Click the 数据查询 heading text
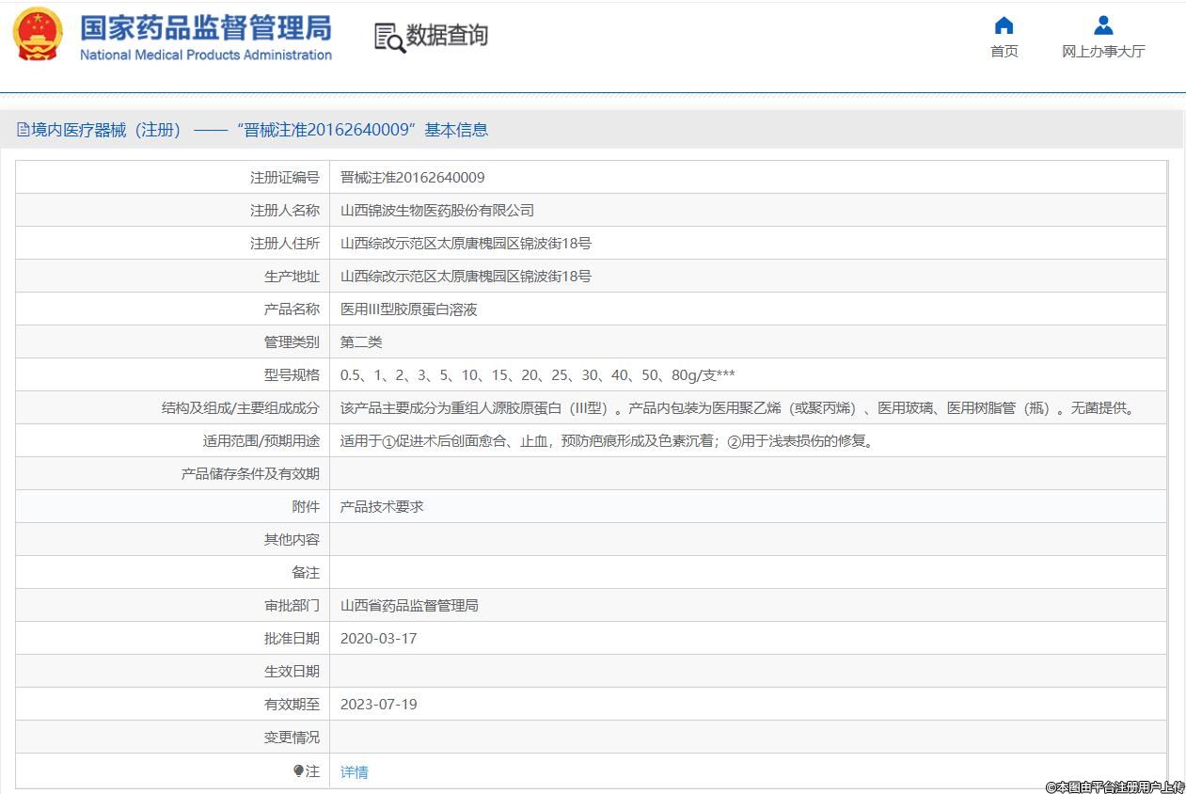The height and width of the screenshot is (794, 1186). tap(447, 36)
